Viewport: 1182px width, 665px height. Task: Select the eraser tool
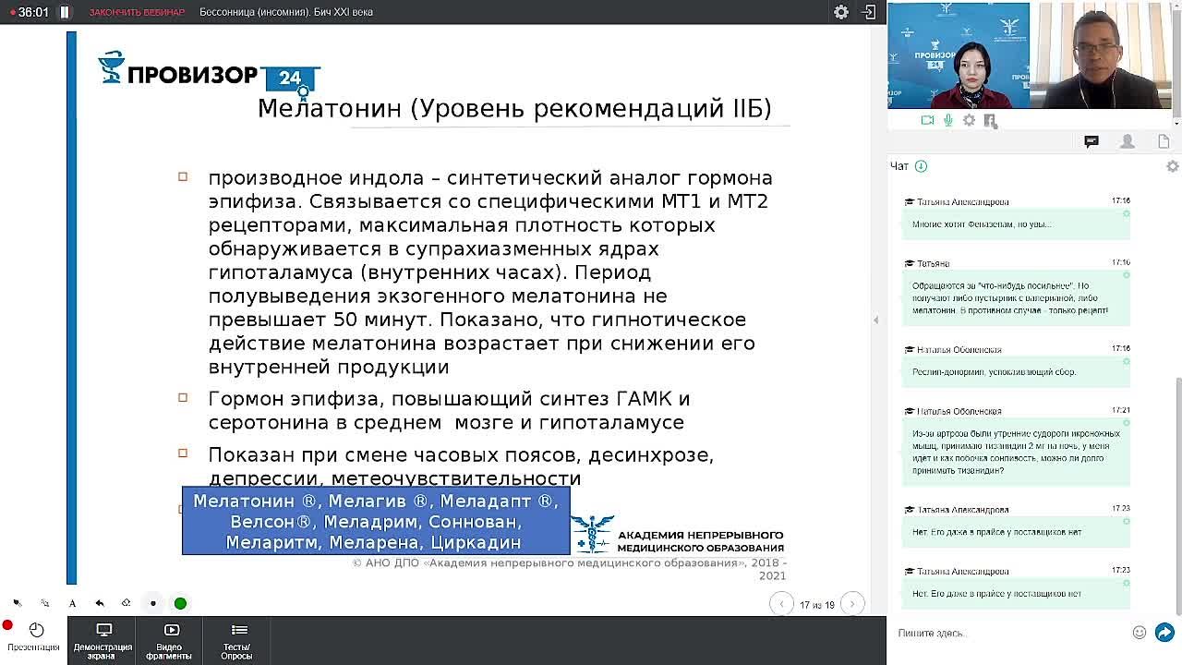click(x=126, y=603)
